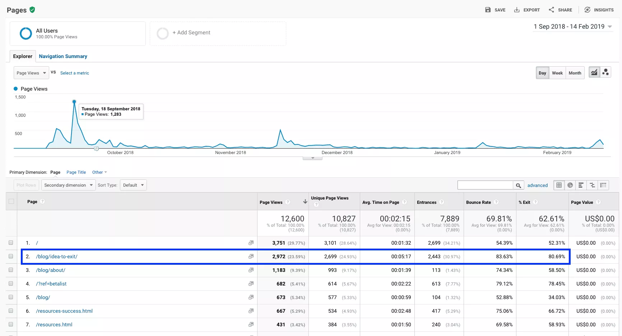Set the chart granularity to Week
This screenshot has width=622, height=336.
pos(557,73)
